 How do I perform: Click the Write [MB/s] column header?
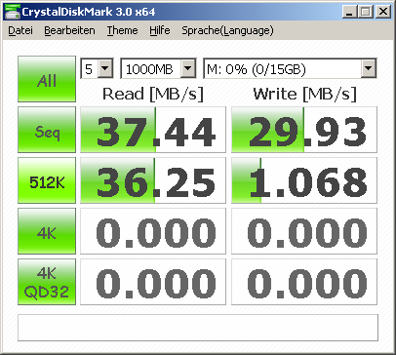(x=304, y=95)
